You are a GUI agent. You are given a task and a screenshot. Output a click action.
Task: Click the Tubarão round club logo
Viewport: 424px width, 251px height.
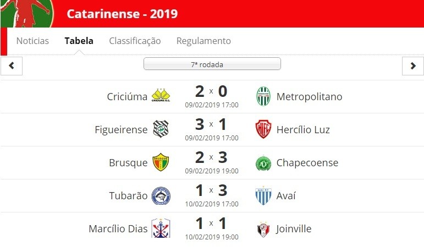(161, 195)
